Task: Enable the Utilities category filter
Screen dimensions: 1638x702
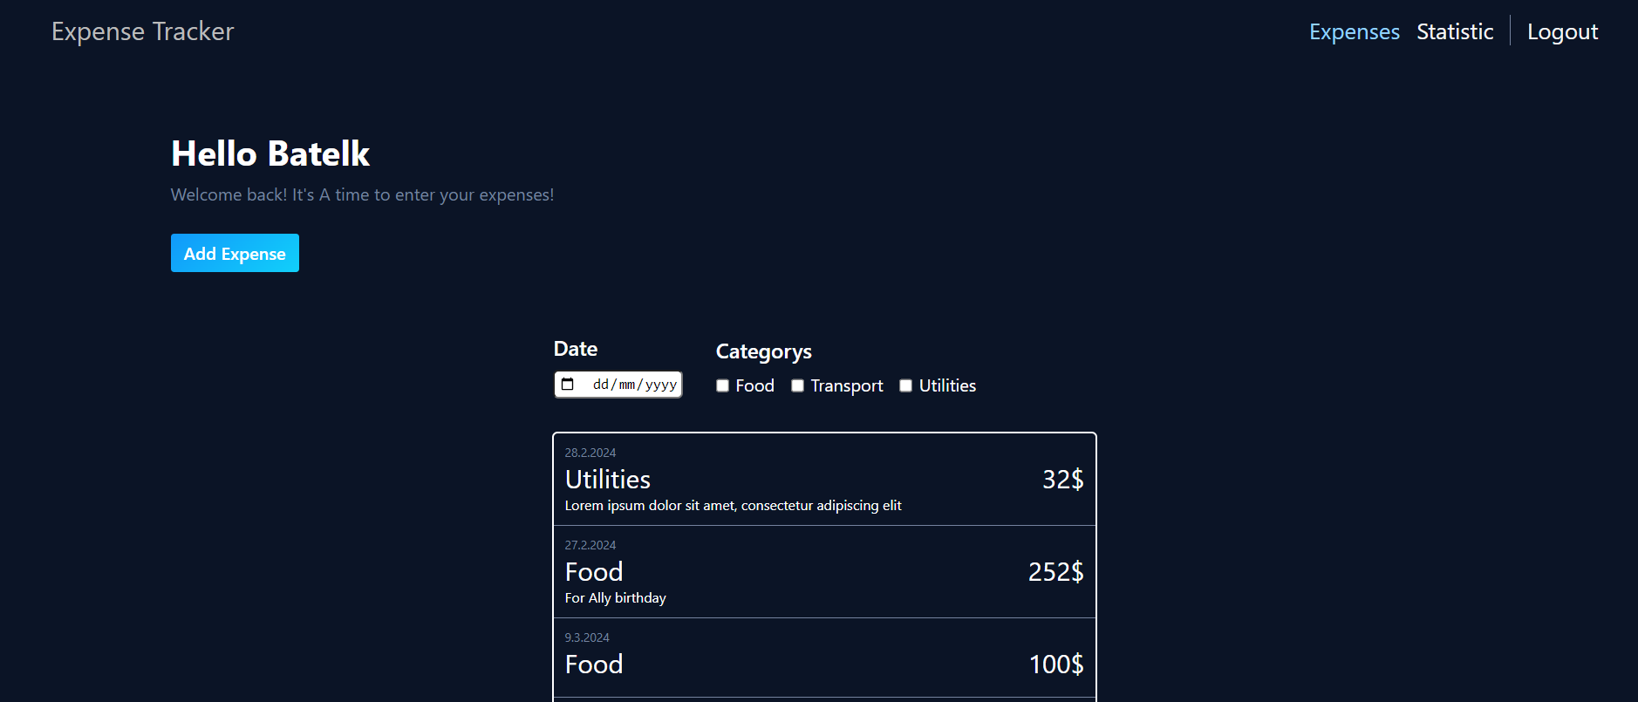Action: (x=905, y=385)
